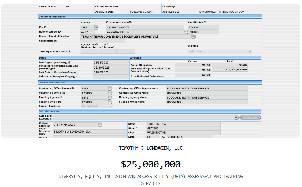Open the Contracting Office ID ellipsis lookup
The height and width of the screenshot is (187, 302).
pos(110,93)
